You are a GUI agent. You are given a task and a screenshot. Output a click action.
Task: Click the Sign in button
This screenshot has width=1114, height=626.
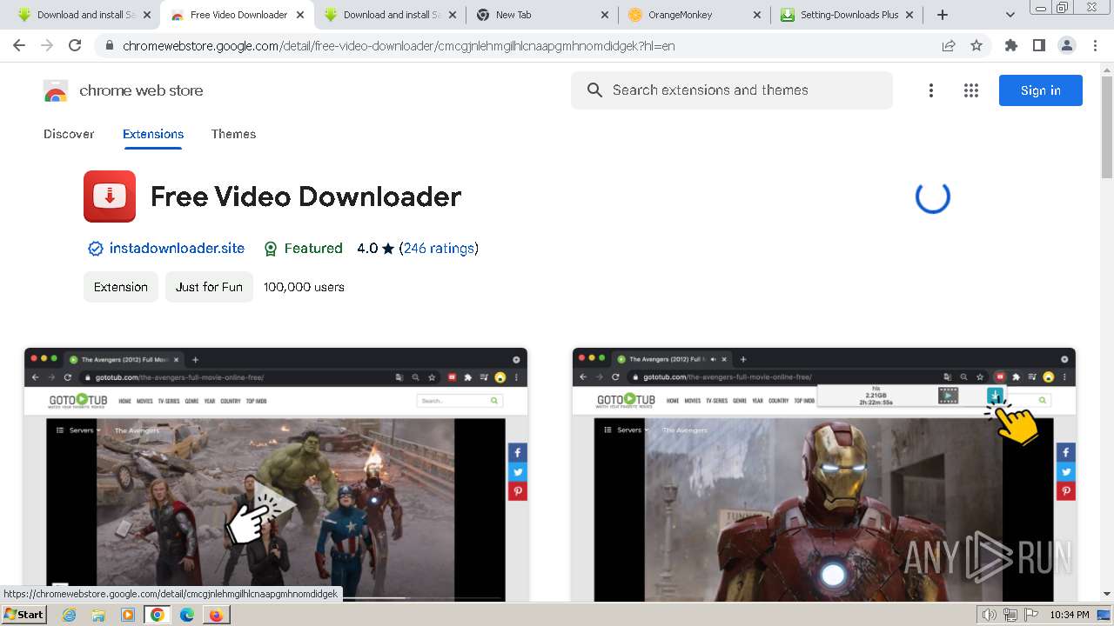(1041, 90)
